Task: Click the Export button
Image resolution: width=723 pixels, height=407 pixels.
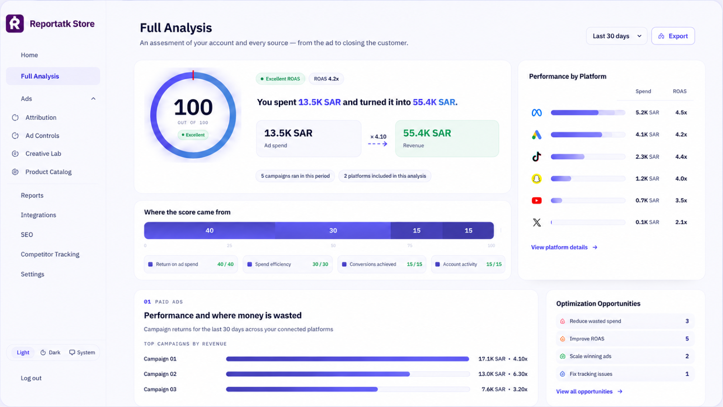Action: (x=673, y=36)
